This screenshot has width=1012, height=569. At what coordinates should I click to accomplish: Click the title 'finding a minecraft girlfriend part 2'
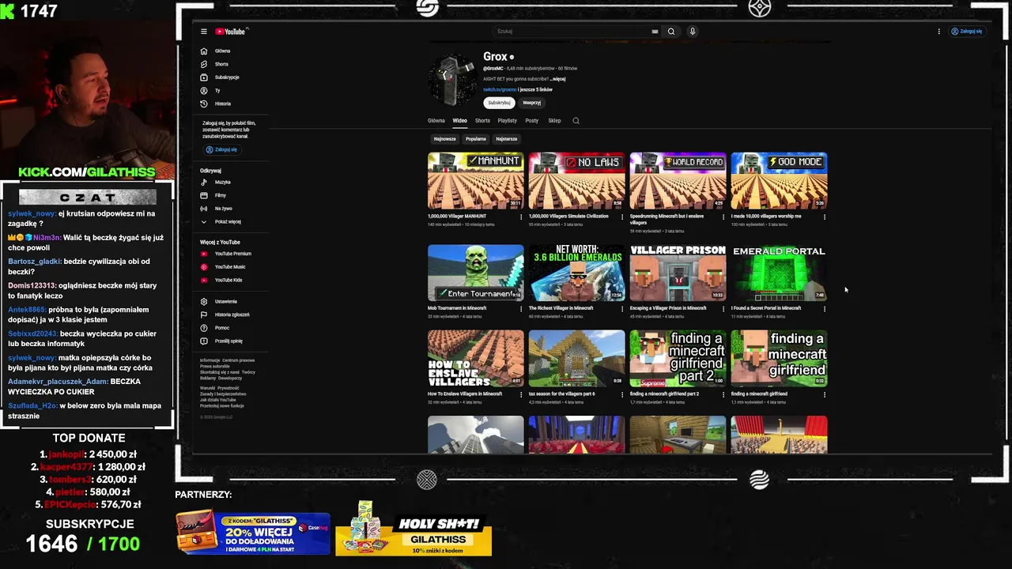click(664, 394)
